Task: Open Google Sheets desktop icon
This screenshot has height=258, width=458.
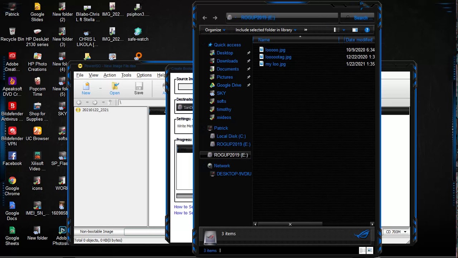Action: pyautogui.click(x=12, y=236)
